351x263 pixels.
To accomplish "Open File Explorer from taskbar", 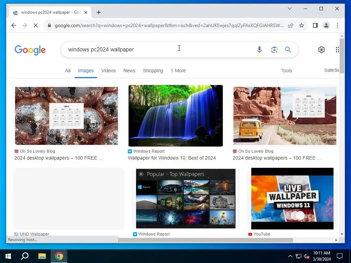I will [42, 256].
